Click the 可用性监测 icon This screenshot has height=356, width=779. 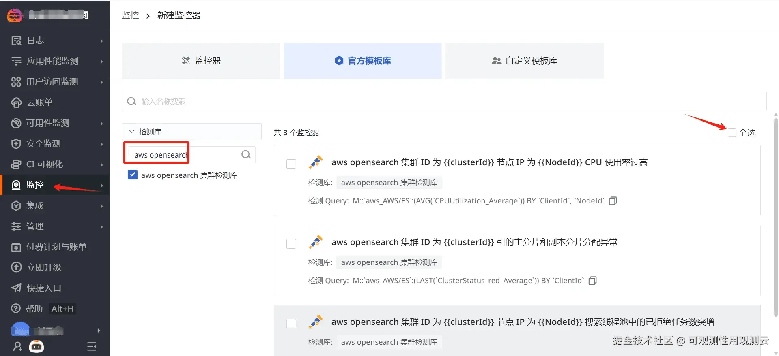click(16, 123)
